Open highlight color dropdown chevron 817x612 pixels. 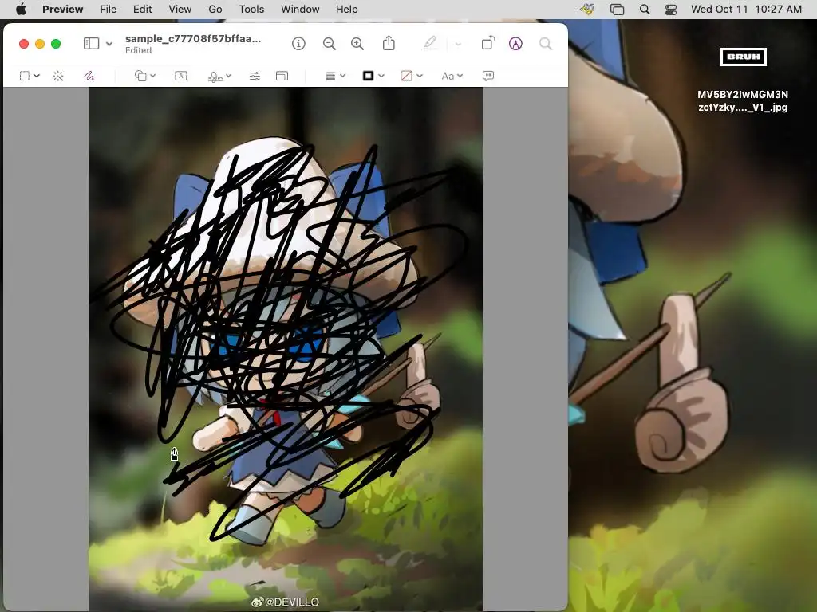pos(458,45)
